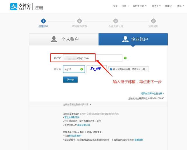Click the step 1 创建账户 diamond icon
The height and width of the screenshot is (150, 187).
pyautogui.click(x=43, y=21)
